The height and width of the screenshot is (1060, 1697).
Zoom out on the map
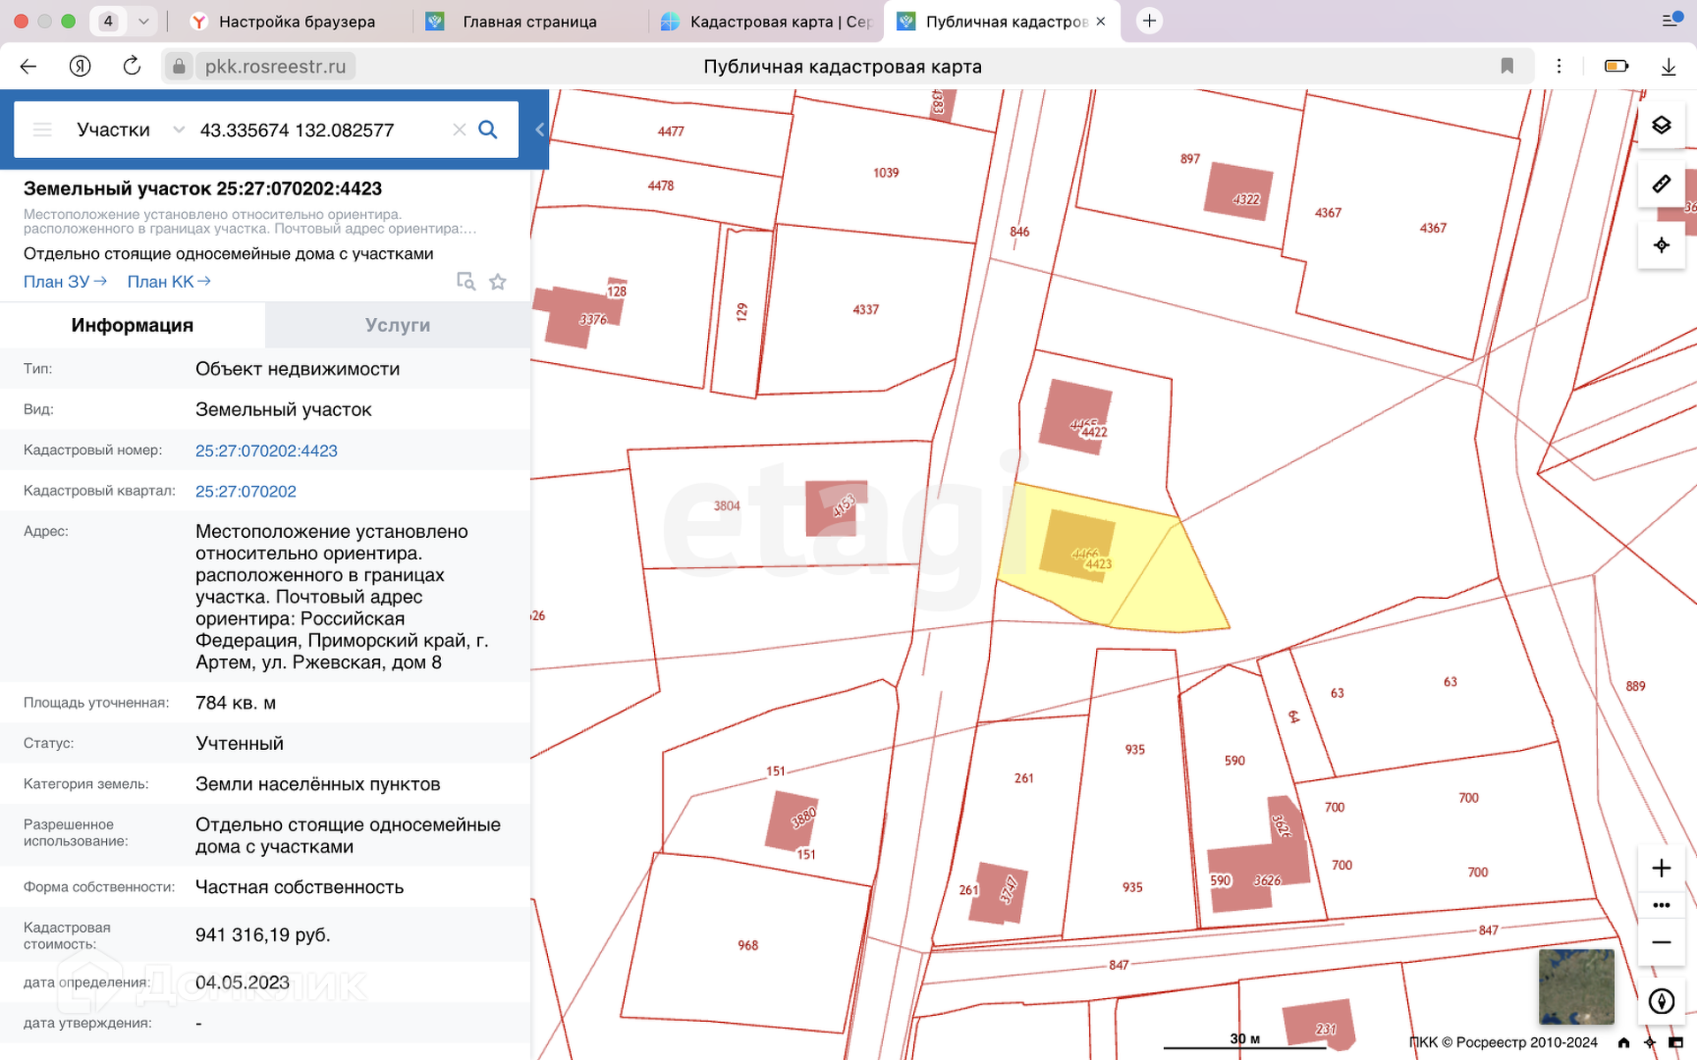[1661, 943]
